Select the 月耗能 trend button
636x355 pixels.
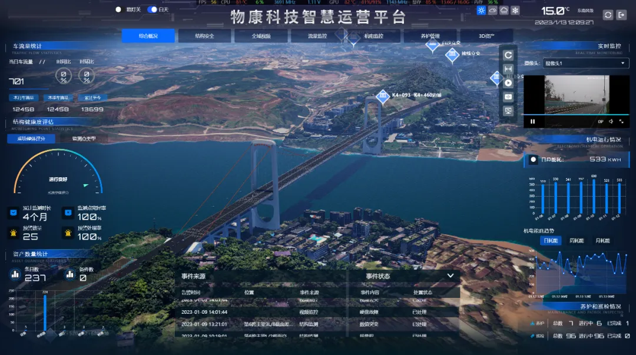(x=601, y=241)
